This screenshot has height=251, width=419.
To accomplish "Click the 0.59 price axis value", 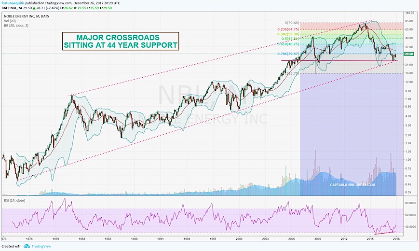I will coord(408,176).
